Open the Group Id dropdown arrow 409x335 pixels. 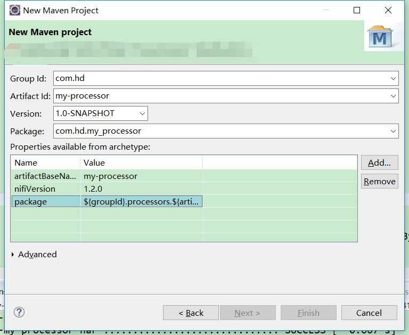pos(393,78)
